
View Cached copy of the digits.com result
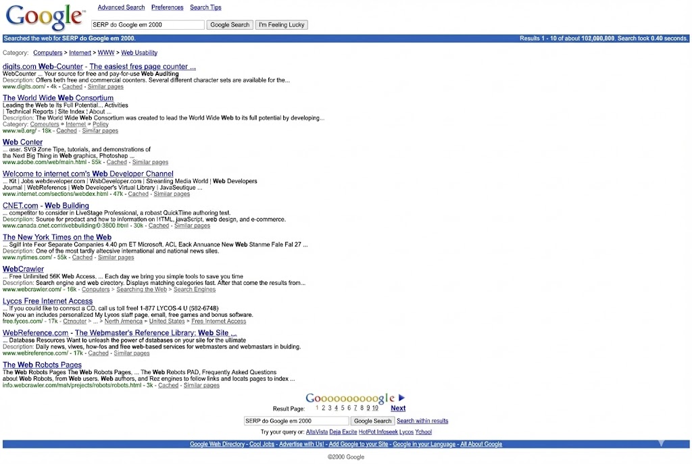tap(72, 86)
